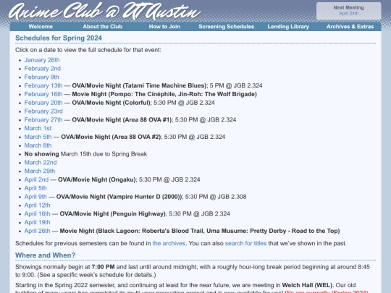Click '5:30 PM @ JGB 2.308' text
This screenshot has width=391, height=293.
pos(216,197)
